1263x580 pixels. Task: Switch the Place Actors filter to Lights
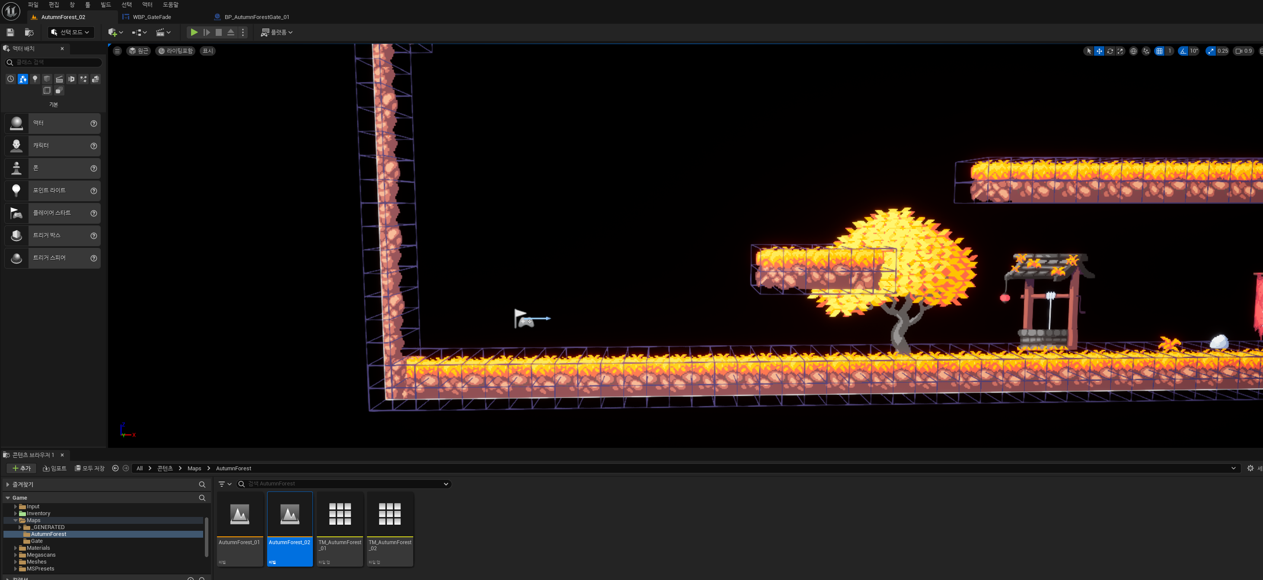[x=35, y=79]
